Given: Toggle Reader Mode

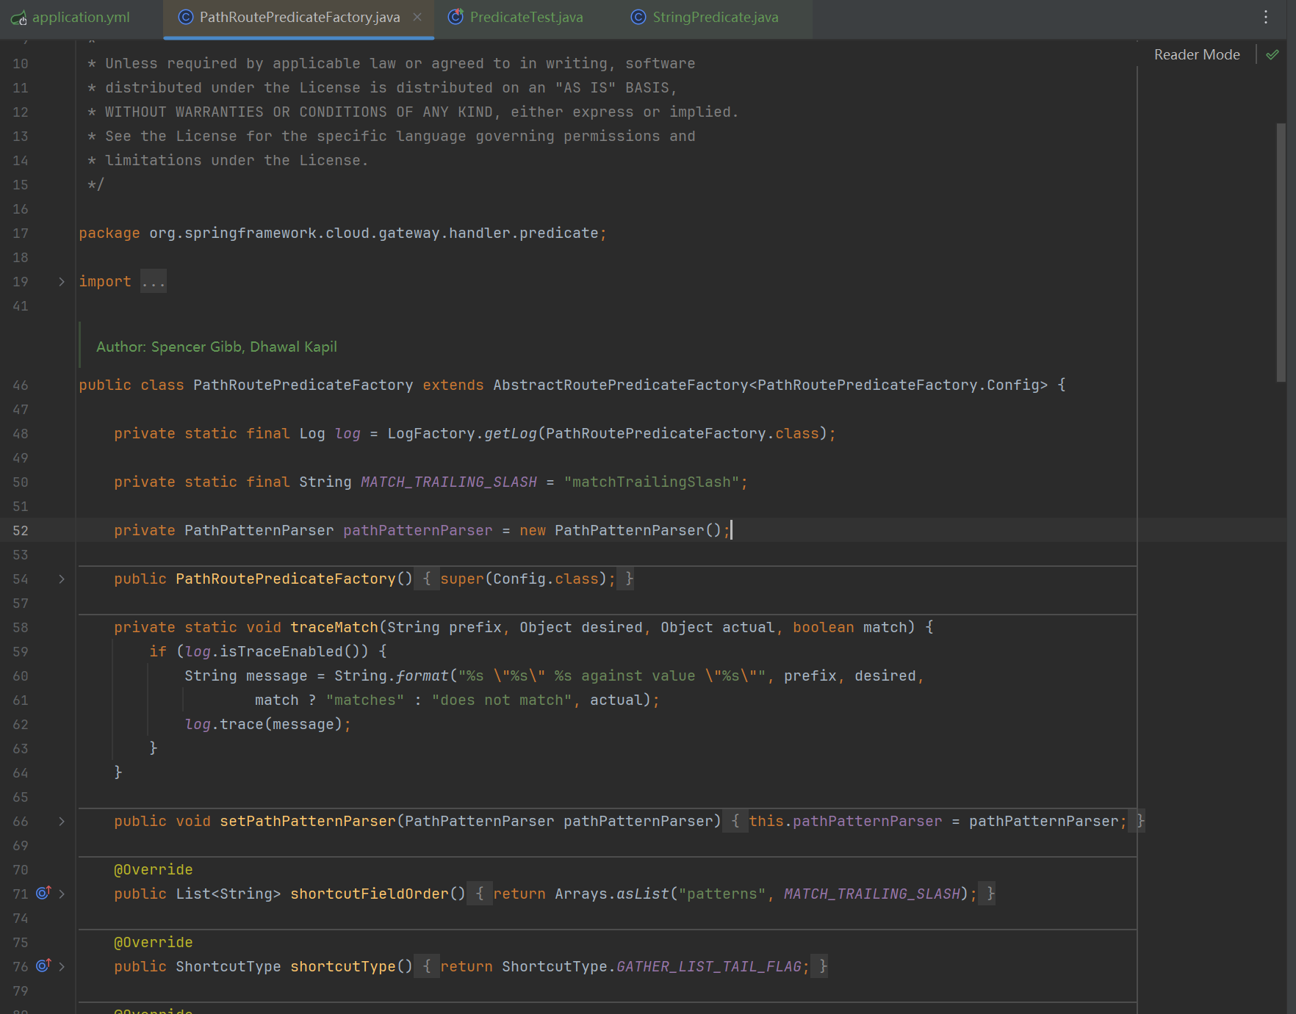Looking at the screenshot, I should click(1197, 54).
